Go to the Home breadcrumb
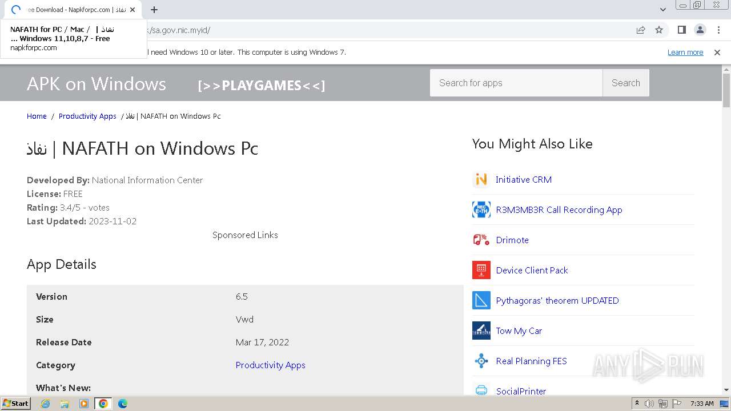Image resolution: width=731 pixels, height=411 pixels. coord(37,116)
